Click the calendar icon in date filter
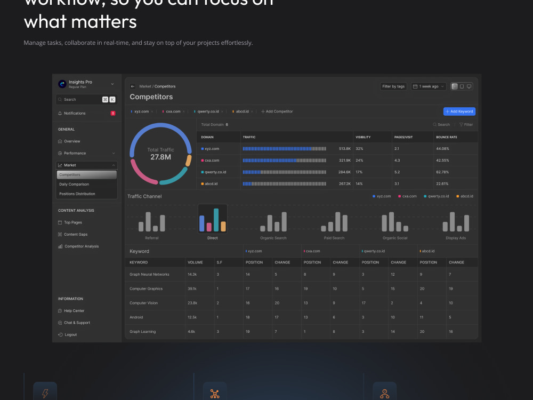The height and width of the screenshot is (400, 533). pyautogui.click(x=415, y=86)
